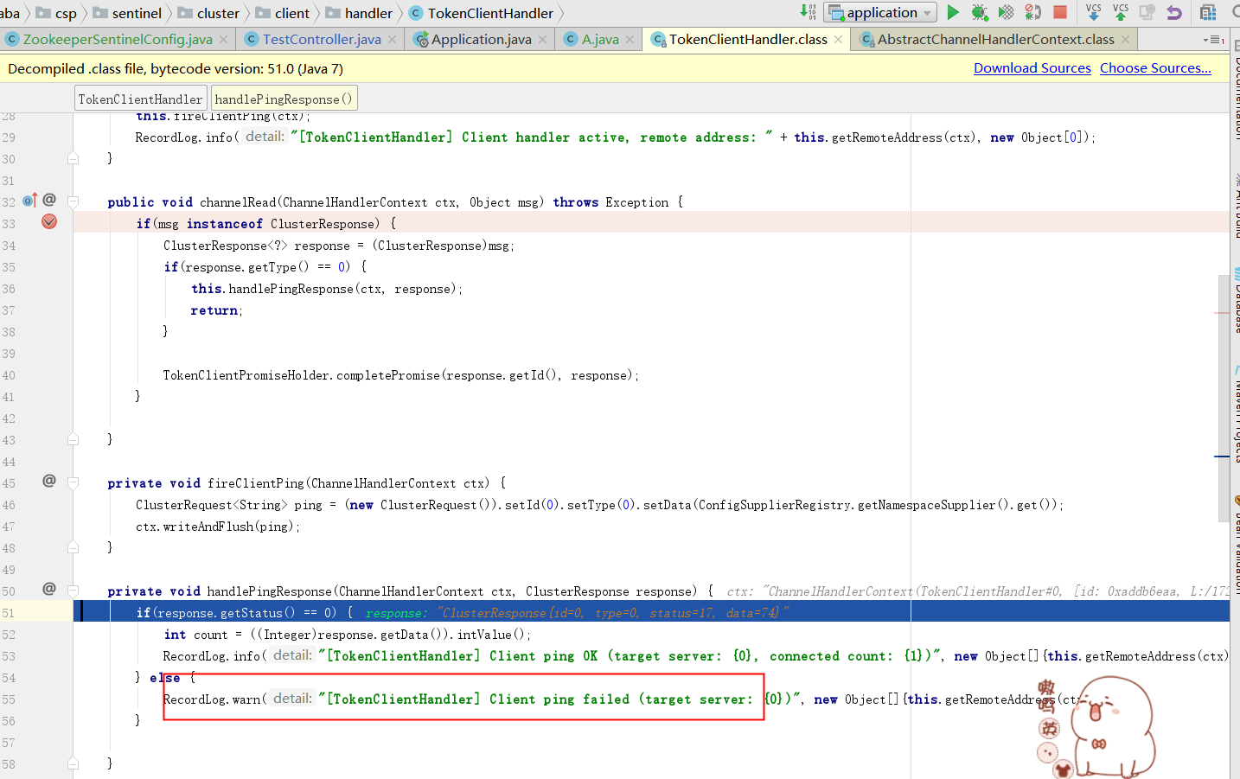Close the AbstractChannelHandlerContext.class tab
1240x779 pixels.
[x=1126, y=40]
